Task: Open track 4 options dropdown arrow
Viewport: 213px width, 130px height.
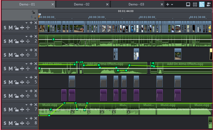Action: click(26, 64)
